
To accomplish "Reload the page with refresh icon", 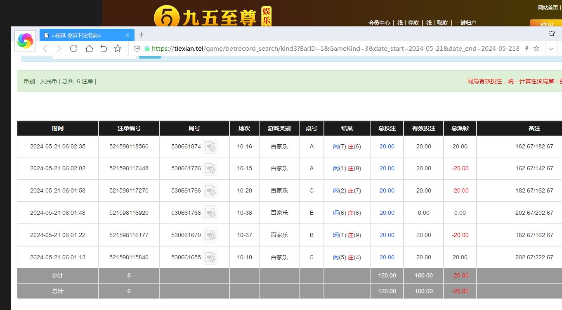I will click(74, 49).
